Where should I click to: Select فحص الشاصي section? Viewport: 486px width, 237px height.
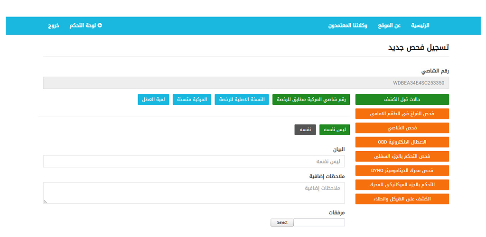point(402,128)
